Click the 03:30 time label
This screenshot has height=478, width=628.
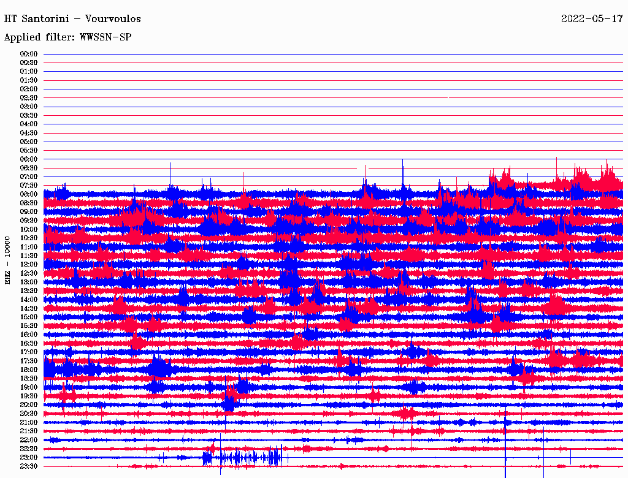tap(29, 115)
